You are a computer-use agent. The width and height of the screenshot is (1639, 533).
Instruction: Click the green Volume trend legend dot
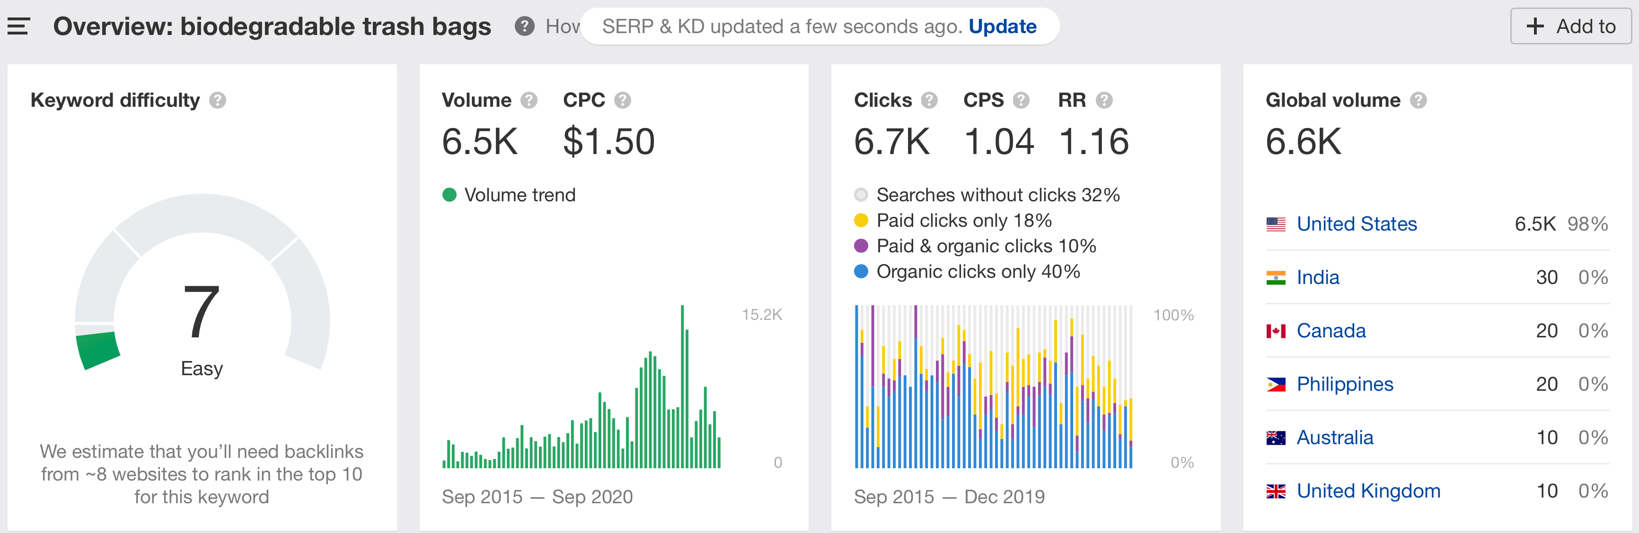[x=449, y=194]
